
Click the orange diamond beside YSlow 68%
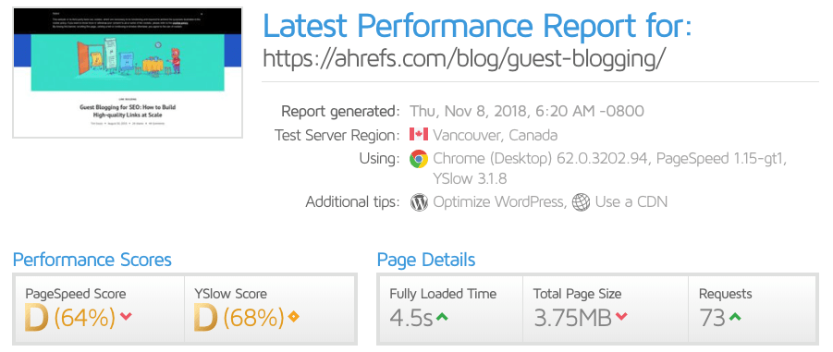tap(293, 318)
